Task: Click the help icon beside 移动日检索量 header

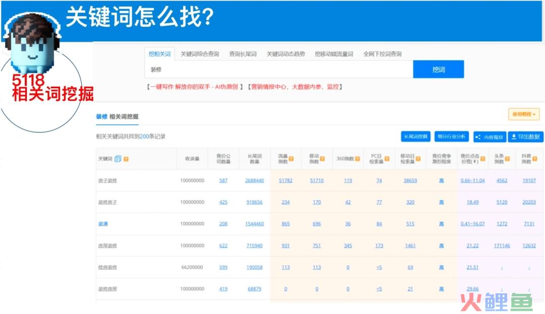Action: (x=418, y=159)
